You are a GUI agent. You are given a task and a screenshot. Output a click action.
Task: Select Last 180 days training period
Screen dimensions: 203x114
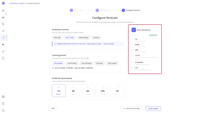click(86, 63)
